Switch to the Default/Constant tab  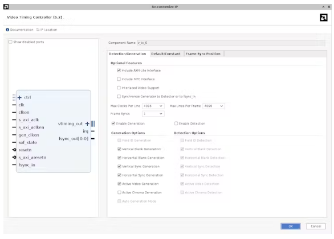[x=166, y=54]
